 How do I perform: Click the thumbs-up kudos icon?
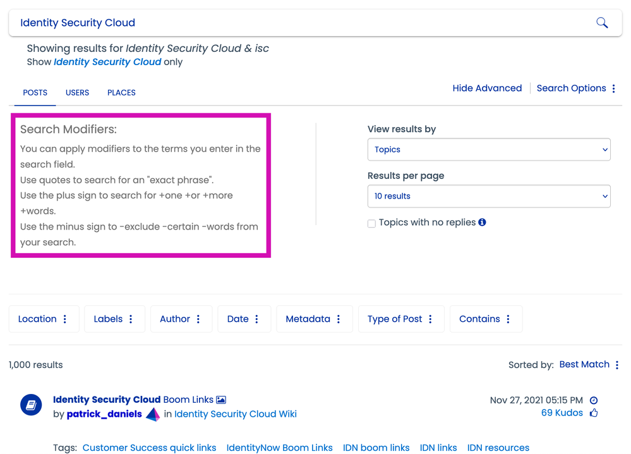594,414
